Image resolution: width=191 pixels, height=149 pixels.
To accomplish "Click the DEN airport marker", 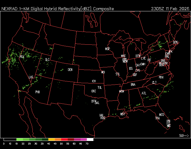I will (70, 70).
